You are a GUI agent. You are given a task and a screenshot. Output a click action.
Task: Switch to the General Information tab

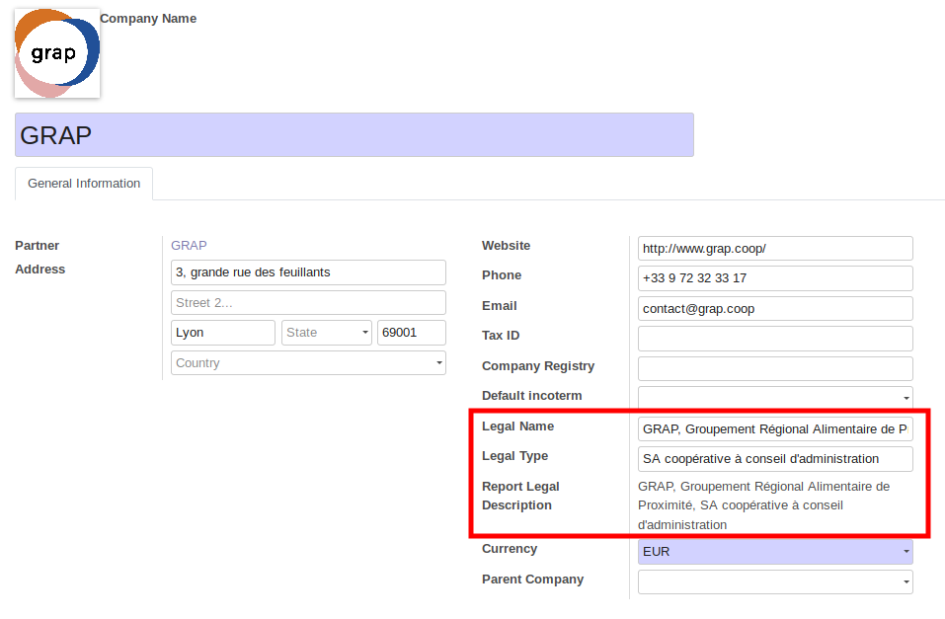click(84, 184)
